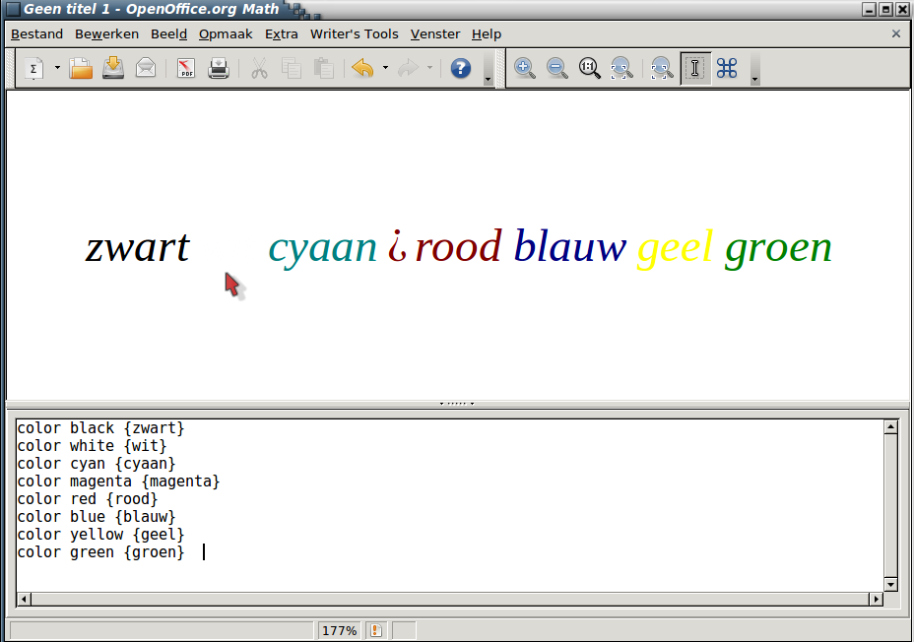Expand the New document dropdown arrow

[x=57, y=68]
